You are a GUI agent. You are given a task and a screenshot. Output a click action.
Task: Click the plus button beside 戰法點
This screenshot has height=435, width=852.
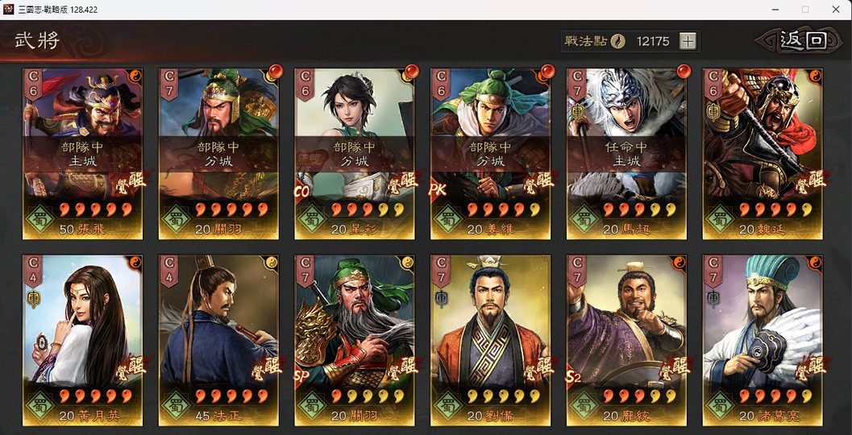(x=688, y=41)
